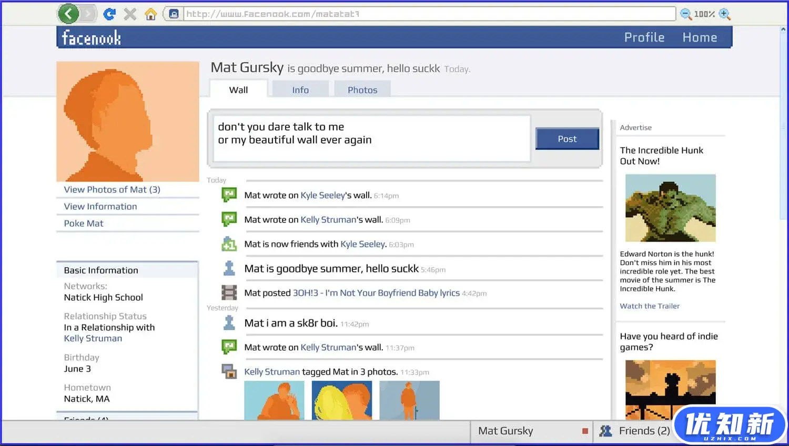The image size is (789, 446).
Task: Click Kelly Struman relationship link
Action: [93, 338]
